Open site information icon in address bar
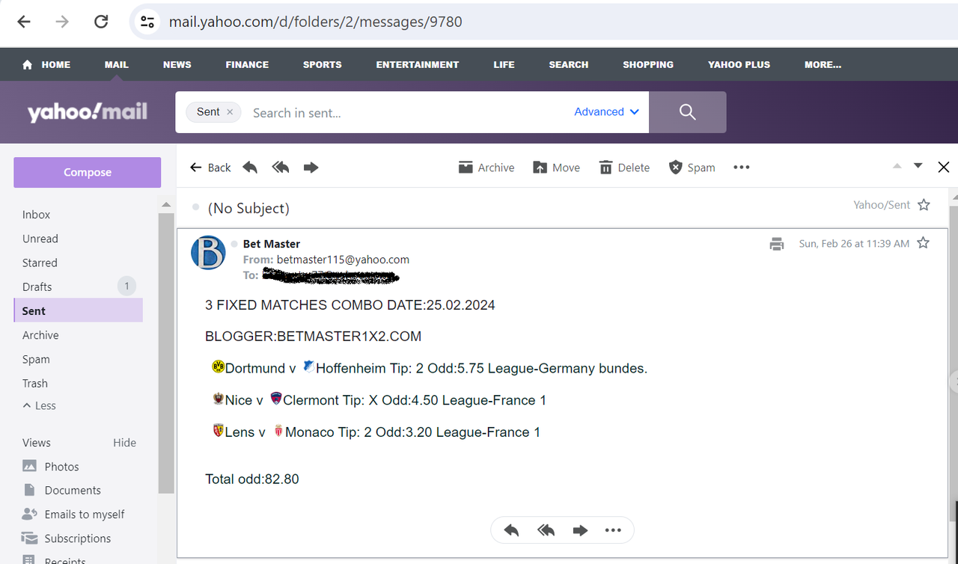The width and height of the screenshot is (958, 564). 147,22
